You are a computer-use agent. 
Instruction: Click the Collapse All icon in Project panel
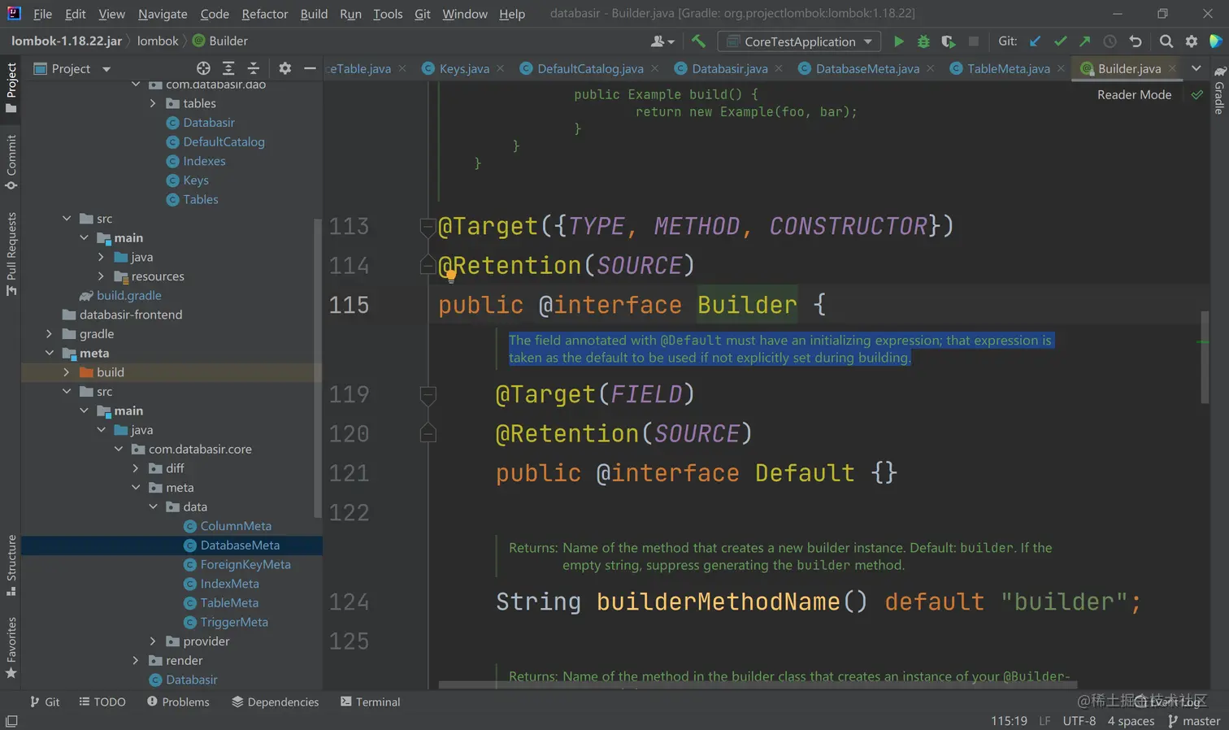coord(254,68)
